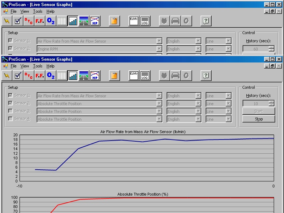Toggle Sensor 4 checkbox in front window
The image size is (284, 213).
click(x=10, y=119)
